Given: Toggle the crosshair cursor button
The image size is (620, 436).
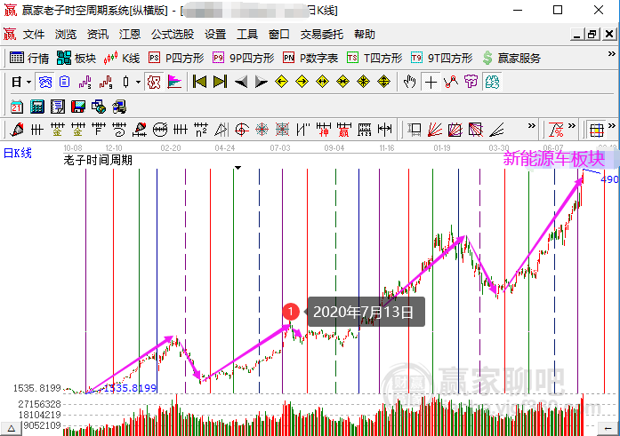Looking at the screenshot, I should 431,82.
